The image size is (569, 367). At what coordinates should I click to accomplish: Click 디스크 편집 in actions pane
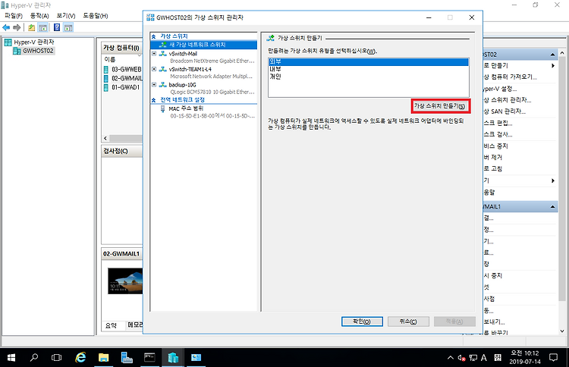click(x=498, y=124)
